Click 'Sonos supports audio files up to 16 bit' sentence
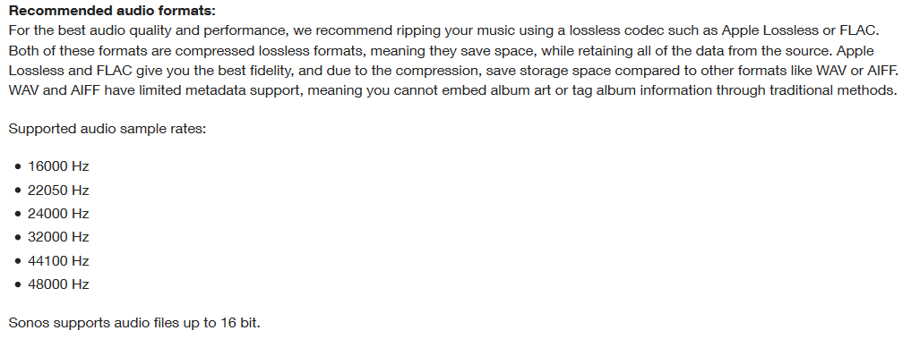 [x=134, y=323]
